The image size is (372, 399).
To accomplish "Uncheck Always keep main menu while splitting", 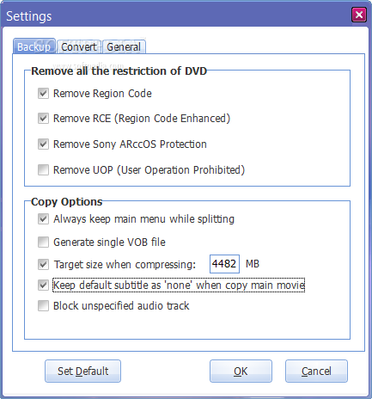I will pyautogui.click(x=43, y=219).
